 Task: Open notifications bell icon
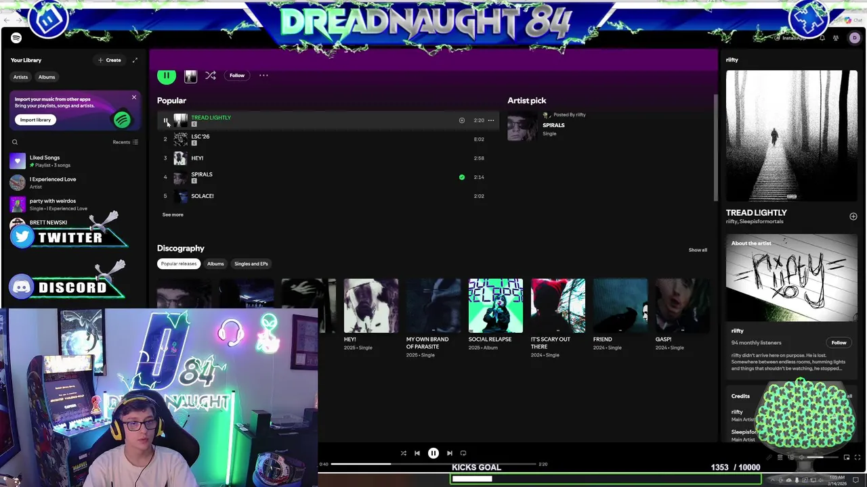click(822, 39)
